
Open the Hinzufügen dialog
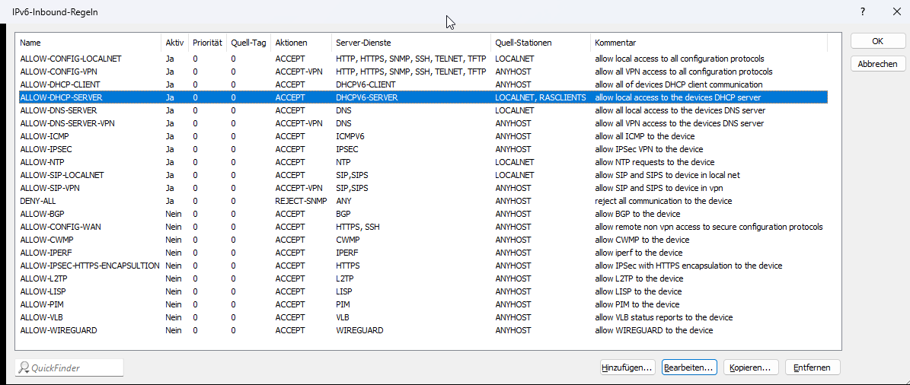tap(627, 367)
